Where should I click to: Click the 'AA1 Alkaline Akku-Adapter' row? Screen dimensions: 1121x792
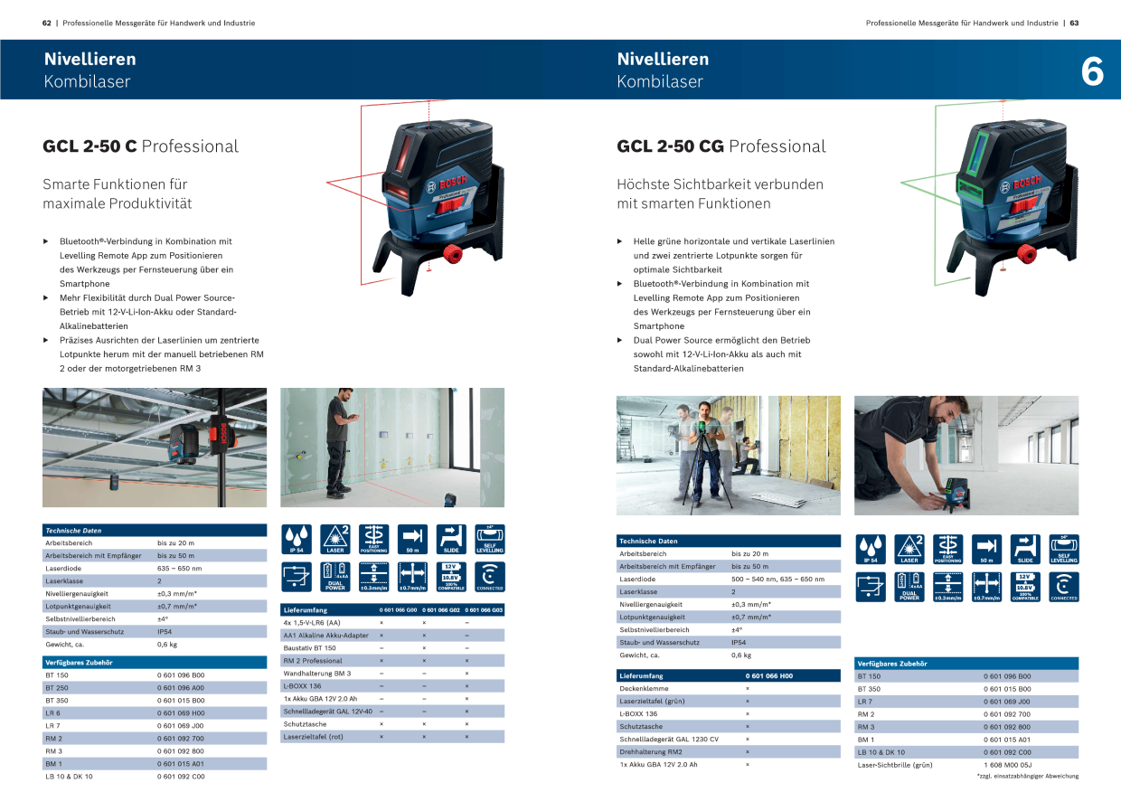coord(392,636)
